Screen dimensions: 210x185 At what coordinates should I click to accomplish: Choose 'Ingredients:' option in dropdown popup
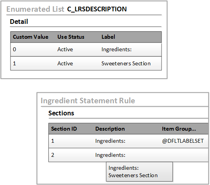point(123,168)
